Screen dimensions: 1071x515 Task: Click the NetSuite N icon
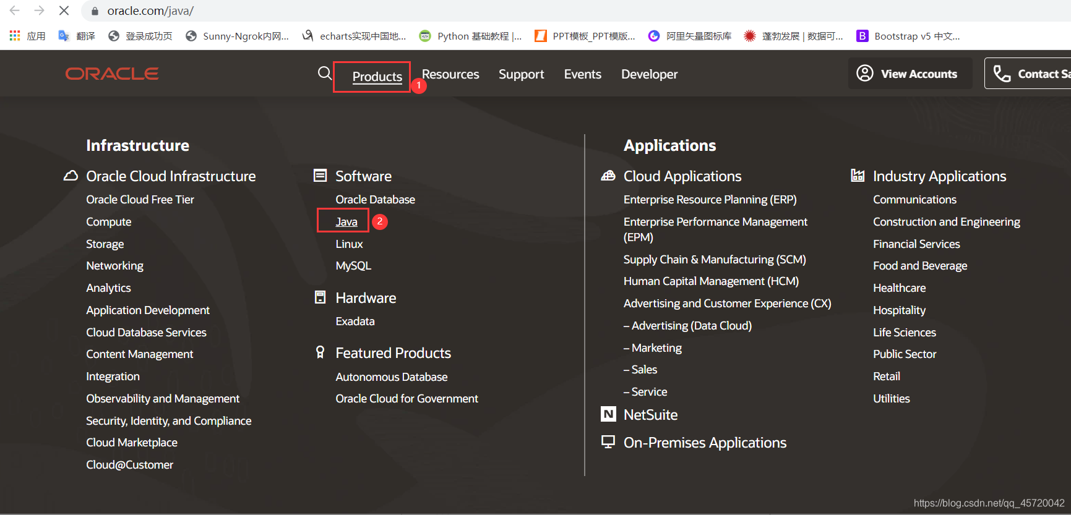tap(608, 414)
